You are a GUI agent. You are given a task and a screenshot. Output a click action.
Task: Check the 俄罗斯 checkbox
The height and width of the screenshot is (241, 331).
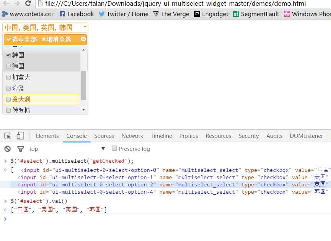(8, 110)
